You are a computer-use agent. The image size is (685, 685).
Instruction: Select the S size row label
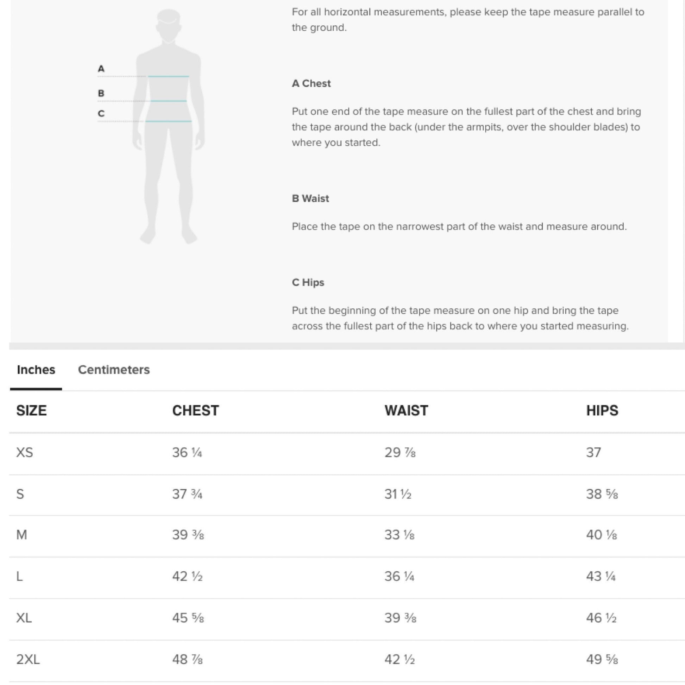tap(20, 494)
